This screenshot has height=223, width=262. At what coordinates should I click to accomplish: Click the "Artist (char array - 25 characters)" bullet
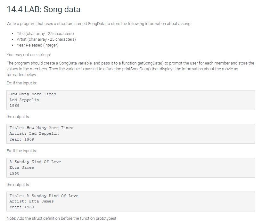[x=46, y=39]
